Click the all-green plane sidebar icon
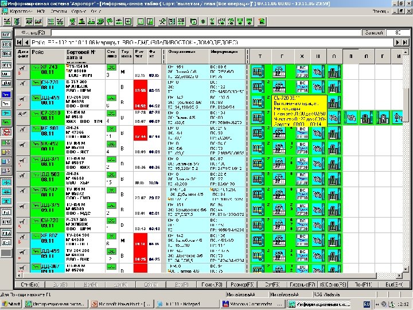Viewport: 413px width, 310px height. click(x=6, y=122)
